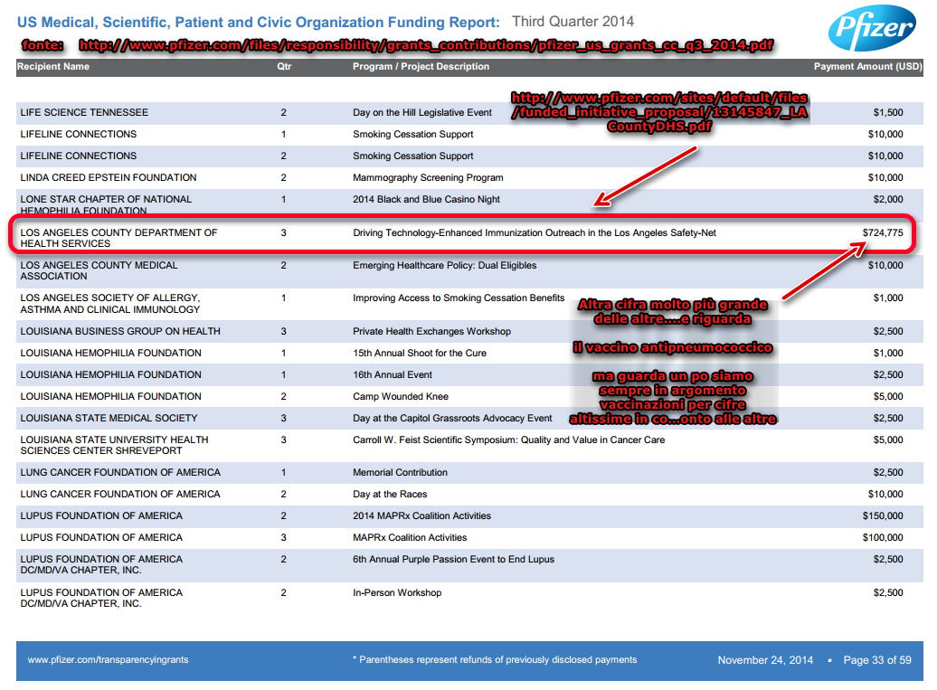Click Day at the Capitol Grassroots Advocacy Event
937x690 pixels.
(x=452, y=418)
